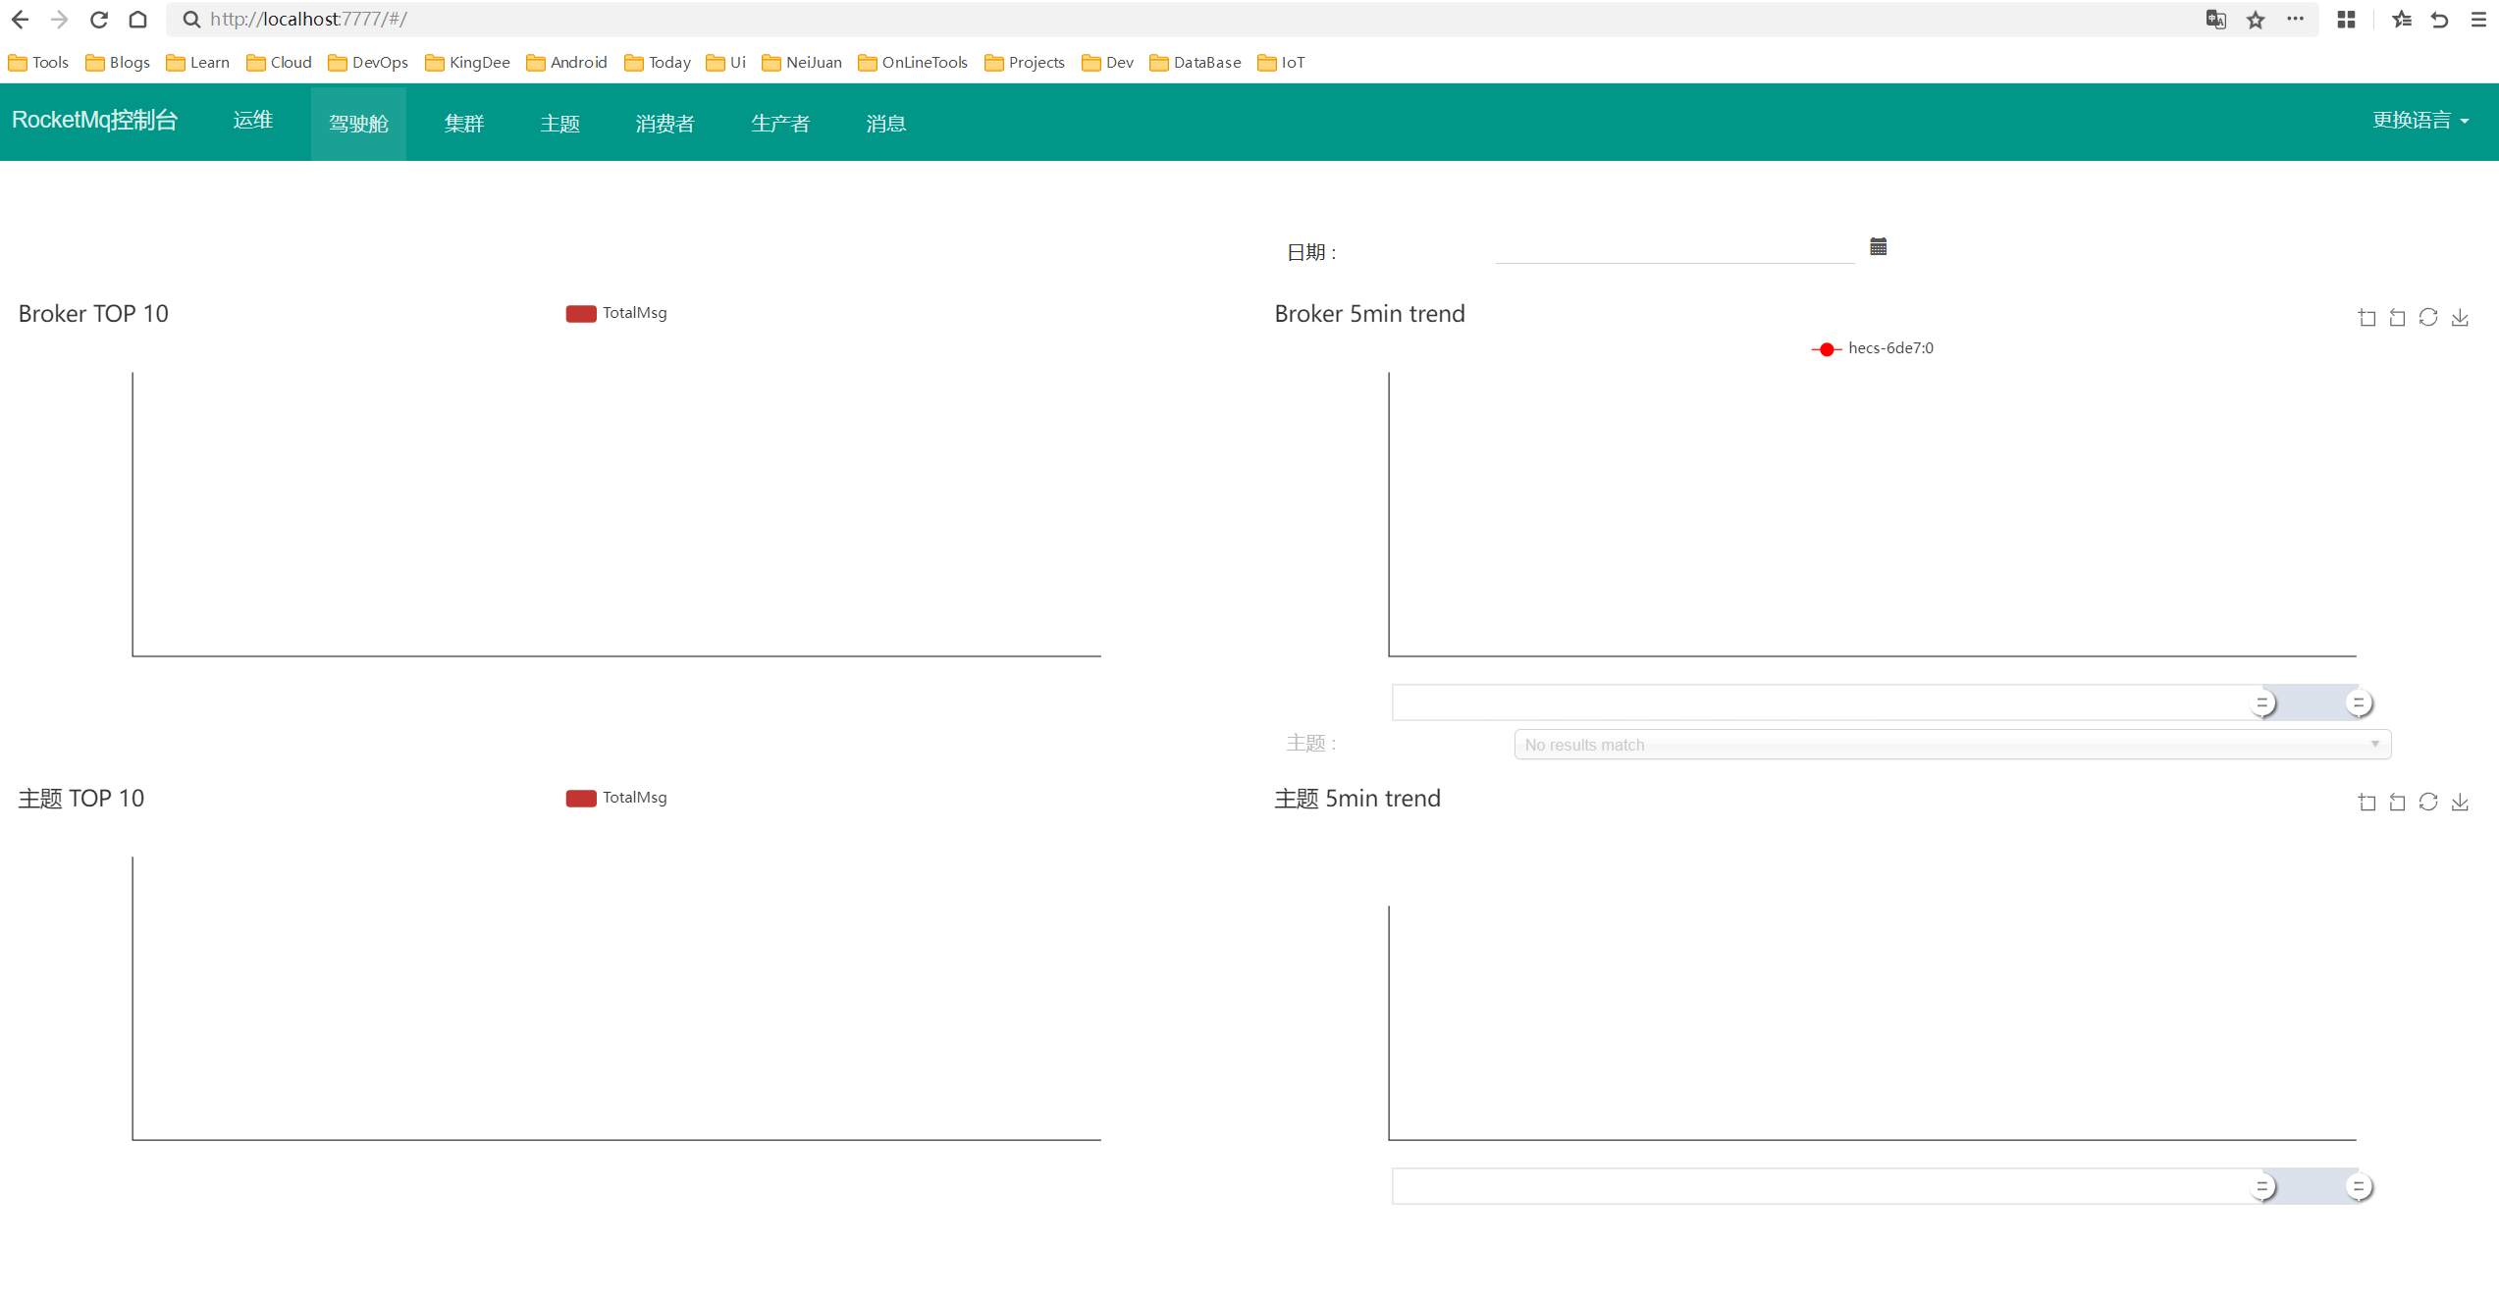Expand the 更换语言 language dropdown
This screenshot has width=2499, height=1298.
[x=2419, y=121]
